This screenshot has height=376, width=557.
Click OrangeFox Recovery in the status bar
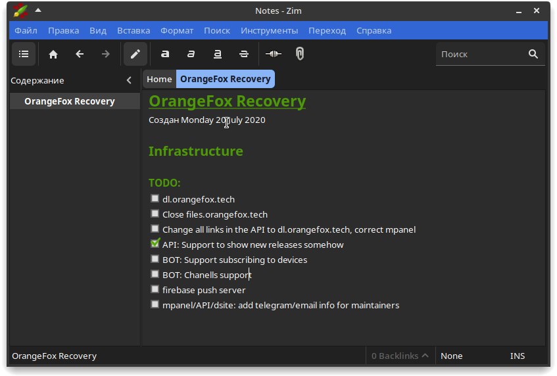coord(55,356)
